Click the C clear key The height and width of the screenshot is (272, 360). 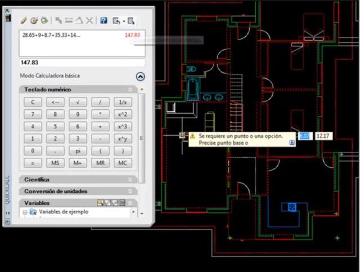tap(33, 102)
